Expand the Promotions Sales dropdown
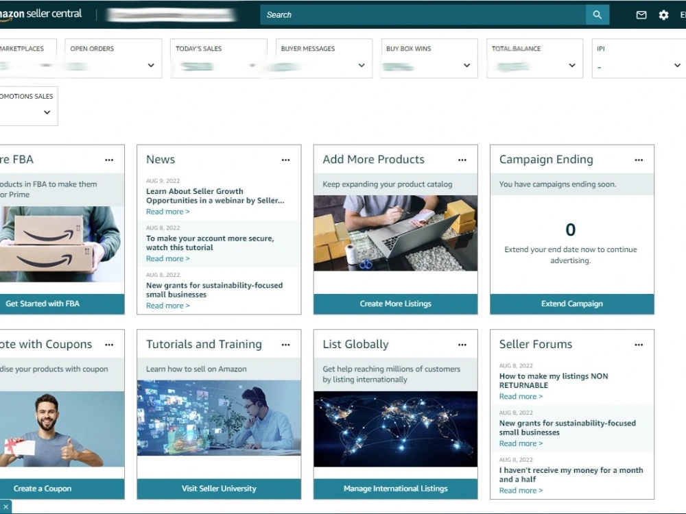 click(47, 112)
